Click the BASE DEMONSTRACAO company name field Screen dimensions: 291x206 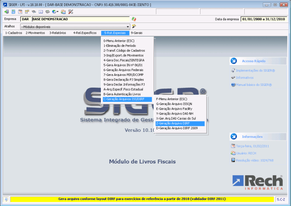[81, 19]
